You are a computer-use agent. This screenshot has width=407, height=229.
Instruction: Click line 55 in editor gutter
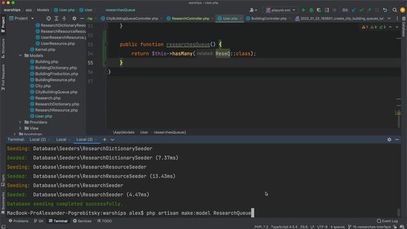click(90, 63)
